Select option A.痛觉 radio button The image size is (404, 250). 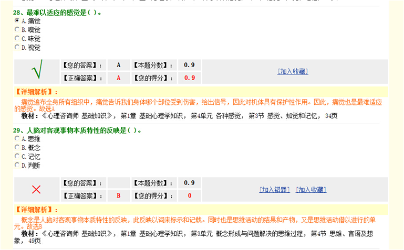pyautogui.click(x=17, y=20)
